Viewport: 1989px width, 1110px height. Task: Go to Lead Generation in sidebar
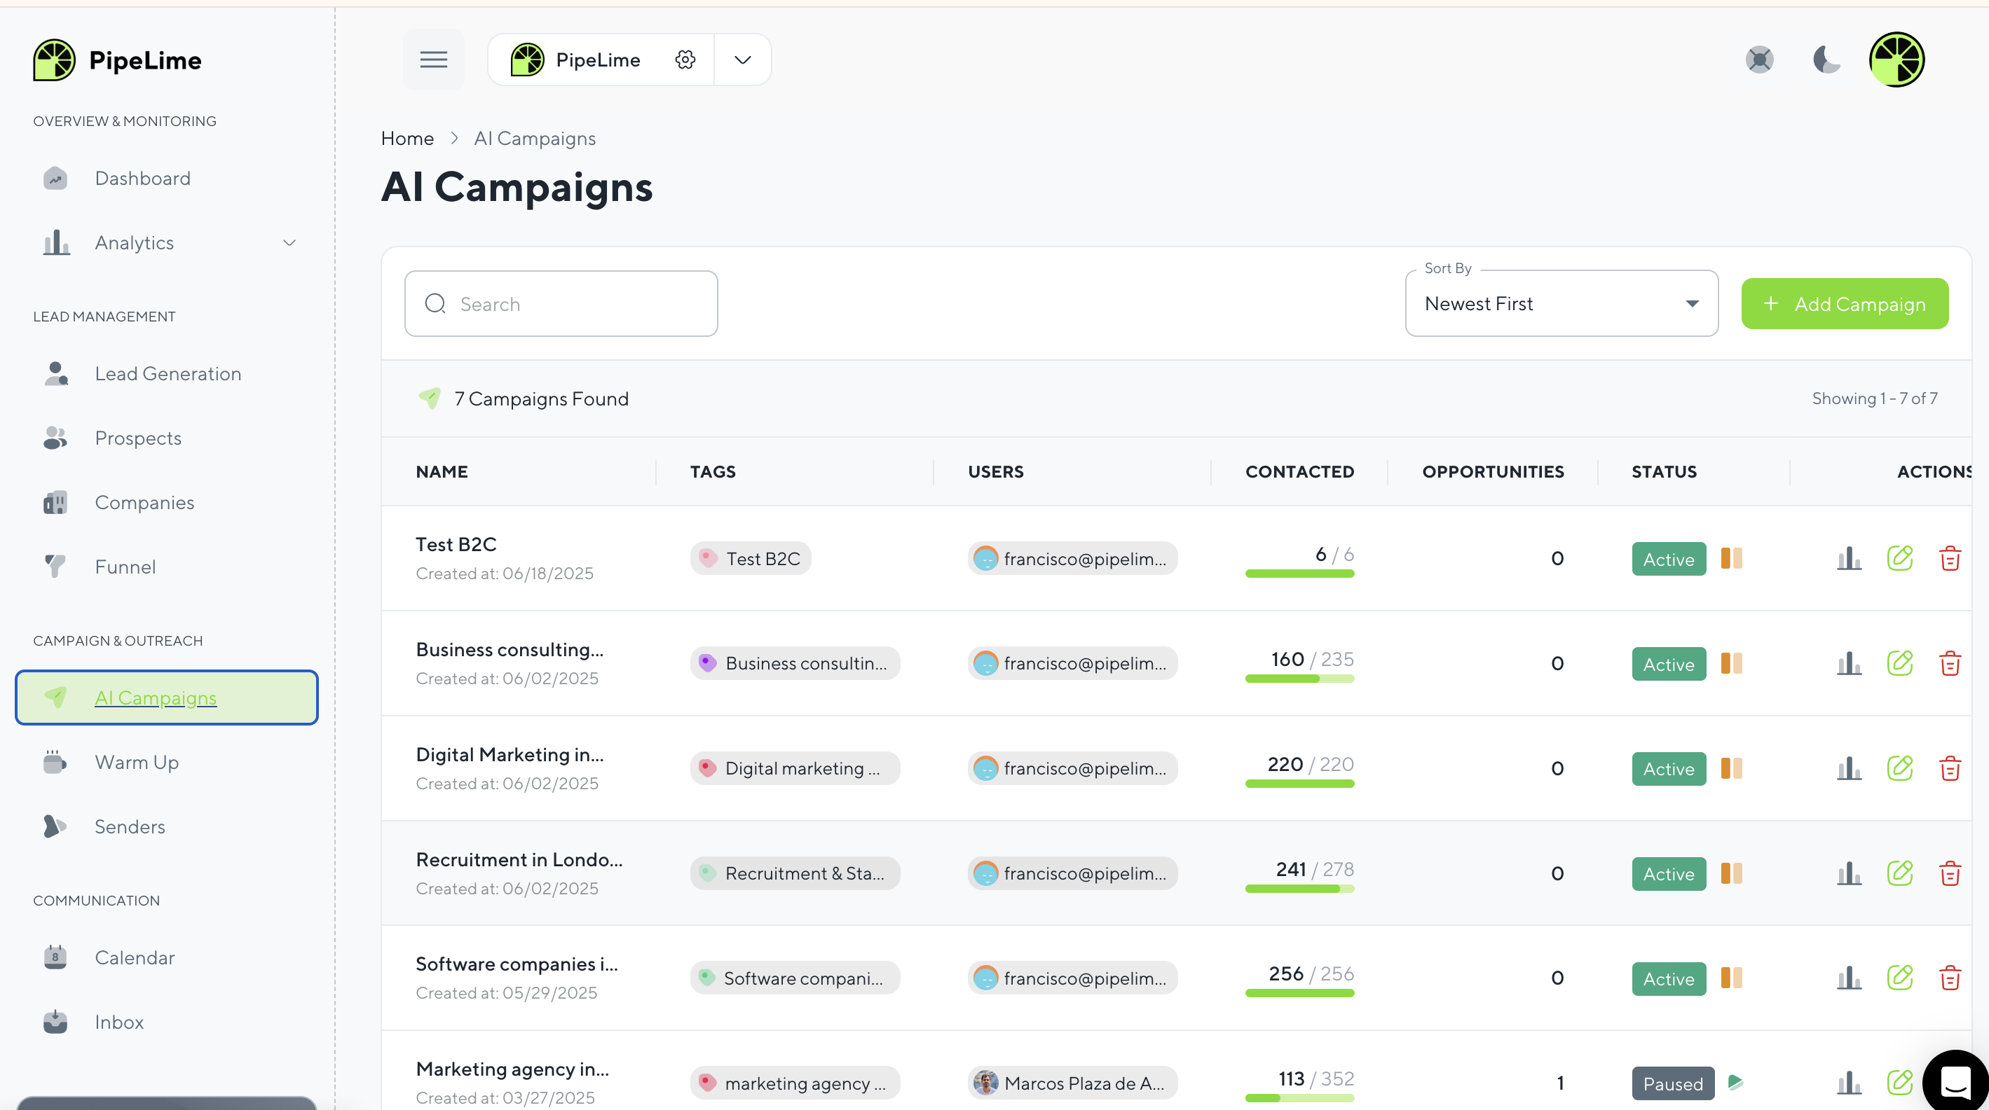(168, 373)
